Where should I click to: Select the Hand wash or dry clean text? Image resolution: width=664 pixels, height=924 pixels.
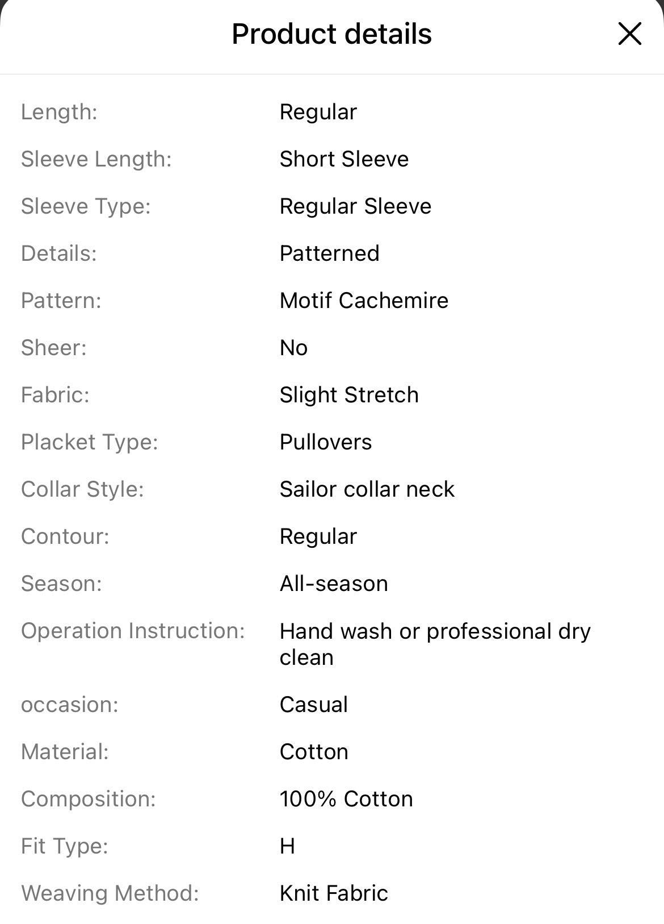pos(435,644)
